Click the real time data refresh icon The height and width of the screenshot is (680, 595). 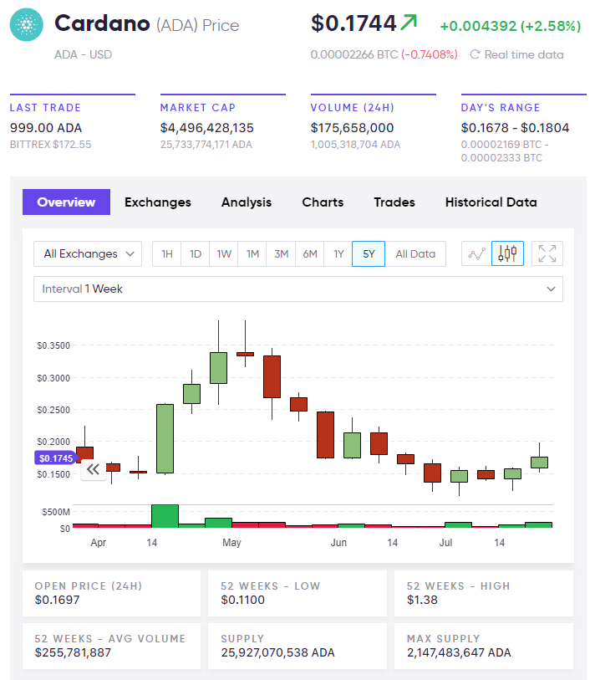tap(475, 54)
